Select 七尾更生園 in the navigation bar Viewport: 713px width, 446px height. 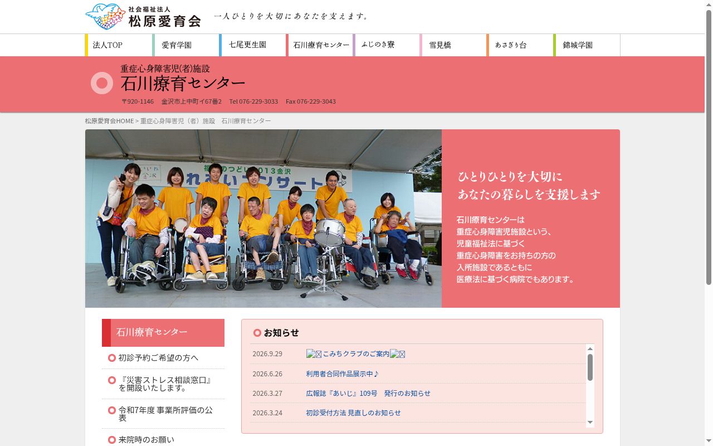pyautogui.click(x=252, y=45)
